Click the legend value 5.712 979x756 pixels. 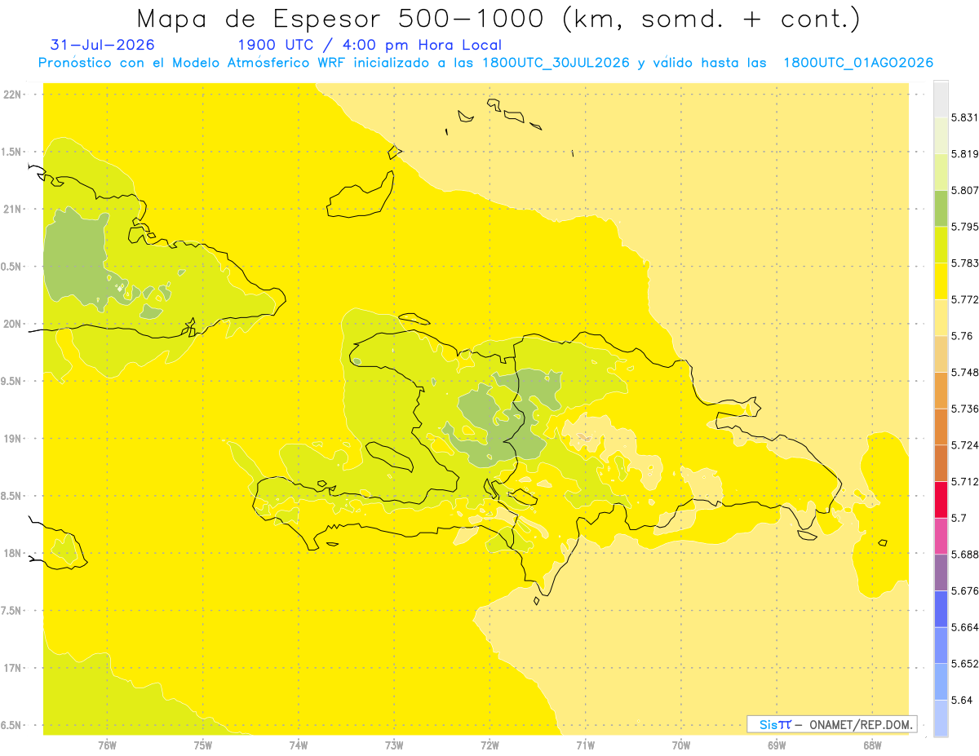click(965, 481)
